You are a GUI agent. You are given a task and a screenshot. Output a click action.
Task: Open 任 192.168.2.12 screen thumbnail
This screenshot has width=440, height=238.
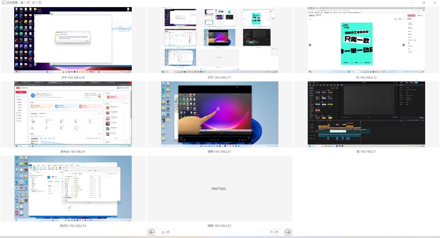[x=366, y=40]
